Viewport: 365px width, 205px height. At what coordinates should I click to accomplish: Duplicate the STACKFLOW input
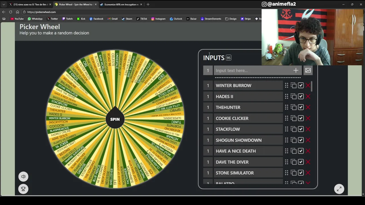pos(294,129)
